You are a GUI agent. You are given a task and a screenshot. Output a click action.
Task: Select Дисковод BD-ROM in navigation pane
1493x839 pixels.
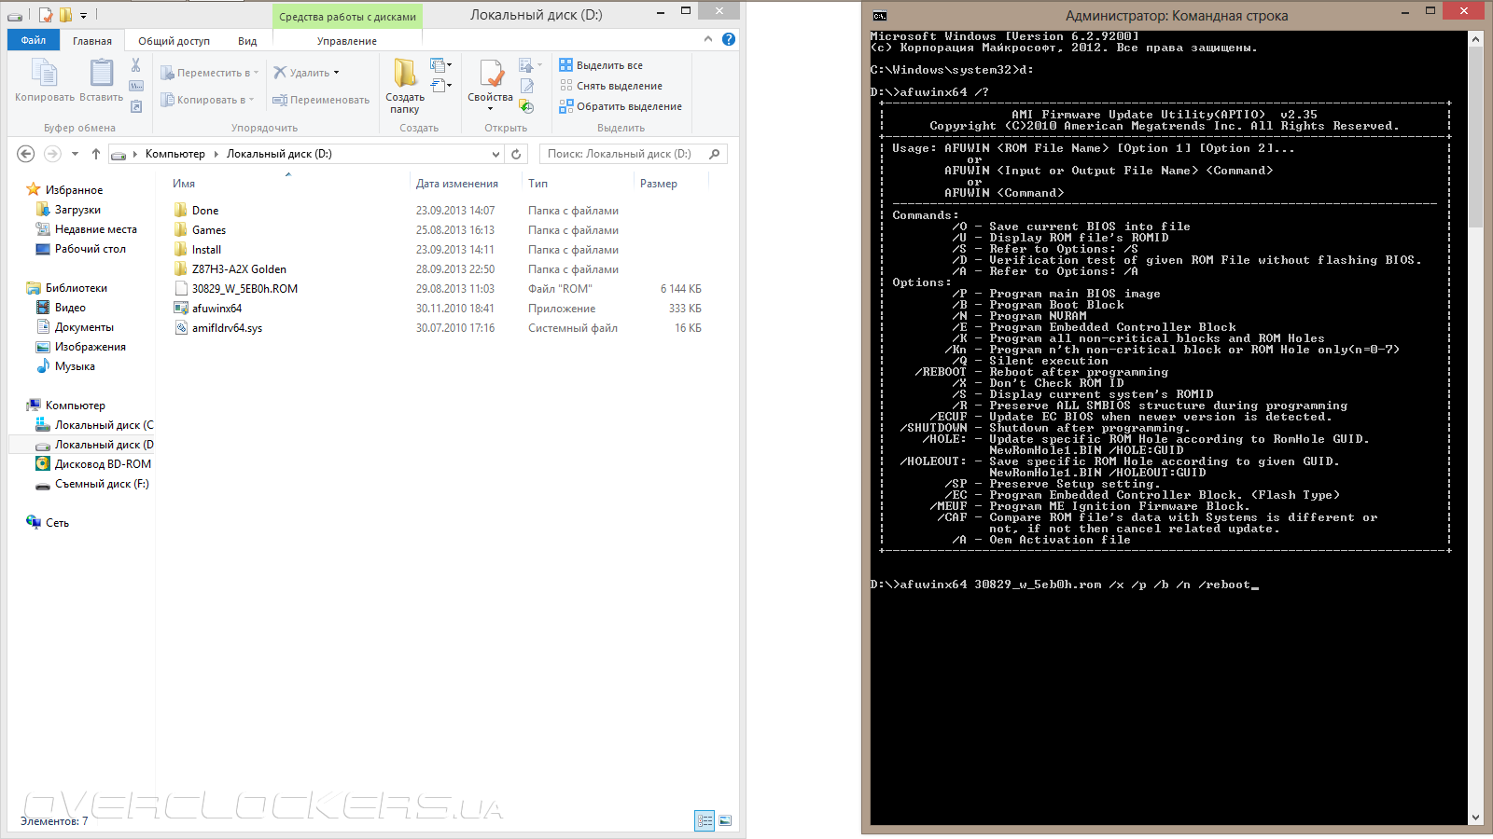(103, 464)
